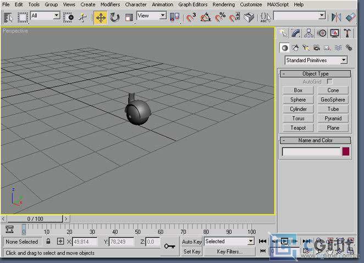Activate the Select and Move tool
This screenshot has height=263, width=364.
coord(101,18)
